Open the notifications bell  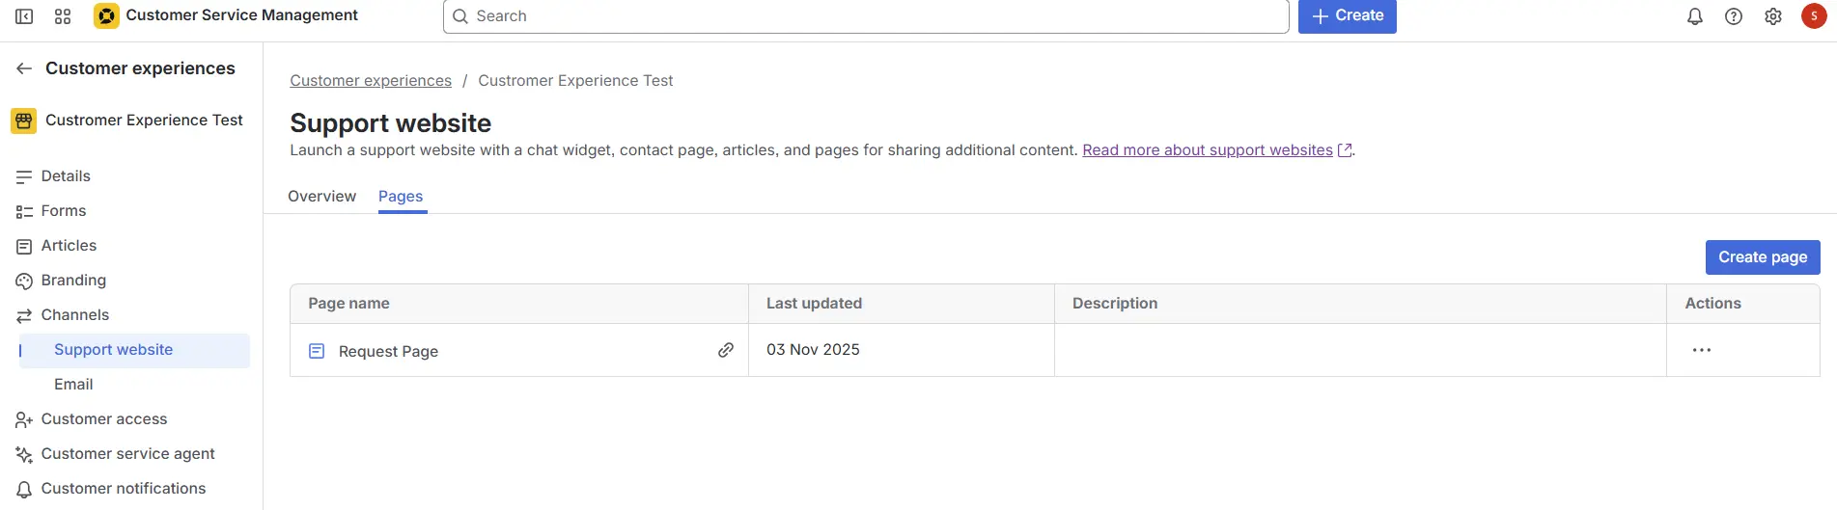tap(1694, 16)
